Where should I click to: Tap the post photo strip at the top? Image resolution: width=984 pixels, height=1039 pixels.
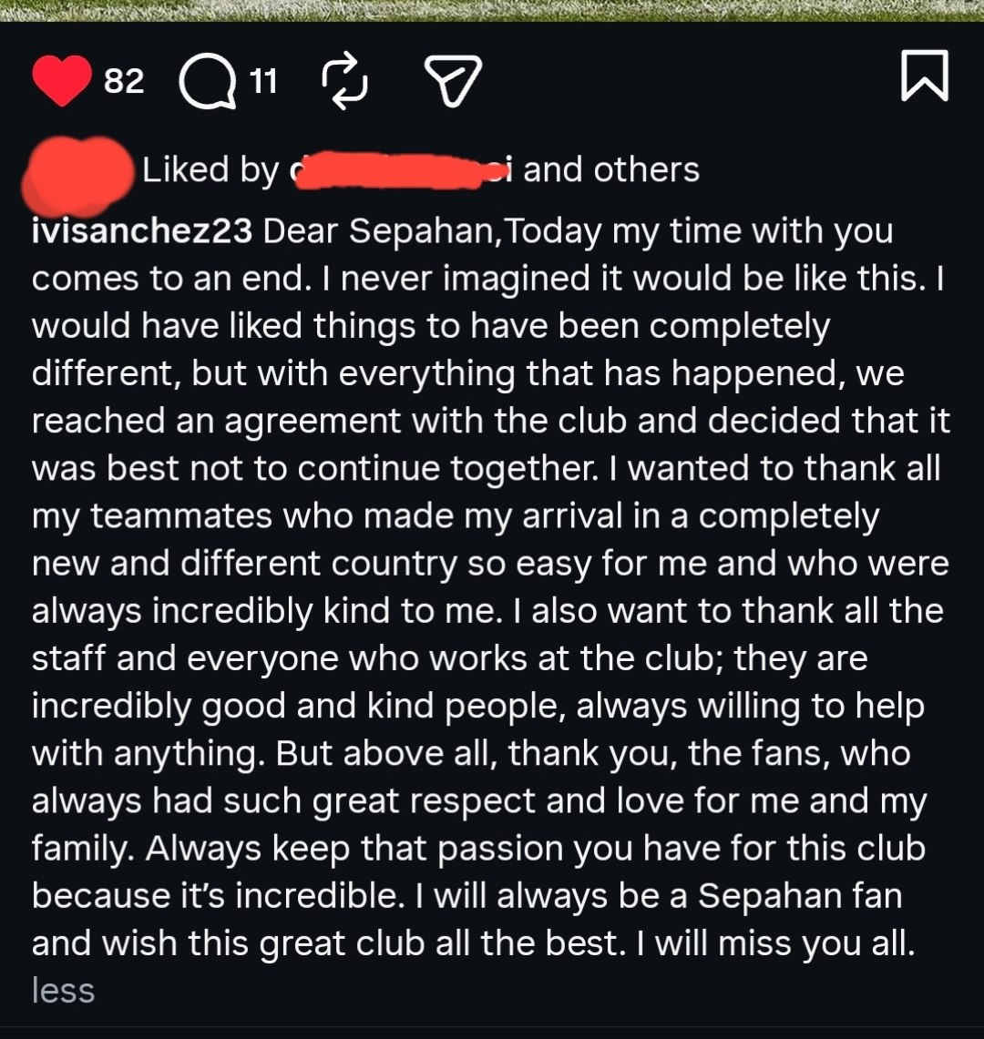point(492,11)
